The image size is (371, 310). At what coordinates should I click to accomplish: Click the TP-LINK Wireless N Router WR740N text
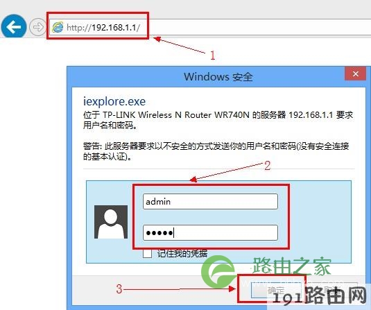pyautogui.click(x=176, y=115)
